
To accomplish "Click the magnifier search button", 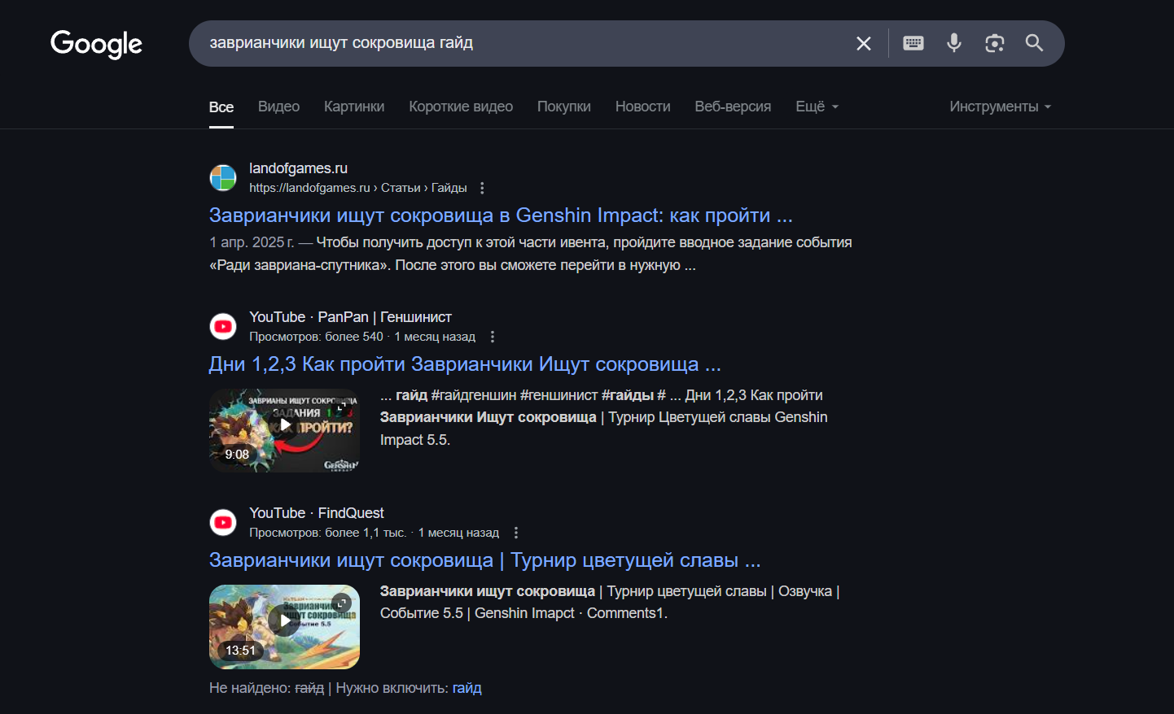I will pyautogui.click(x=1034, y=43).
